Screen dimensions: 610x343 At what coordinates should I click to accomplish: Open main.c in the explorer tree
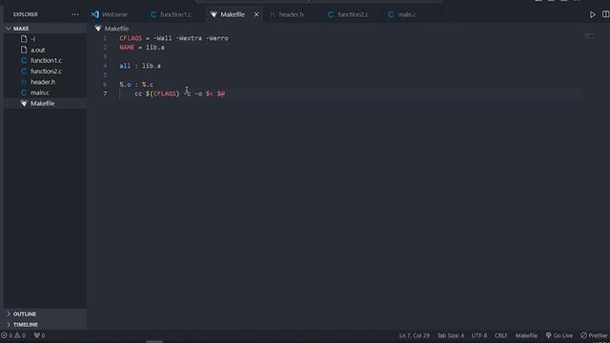tap(45, 92)
